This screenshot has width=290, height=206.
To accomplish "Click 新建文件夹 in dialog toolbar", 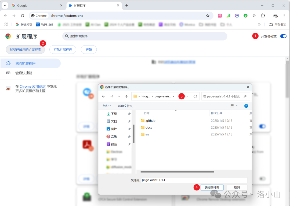I will click(125, 106).
